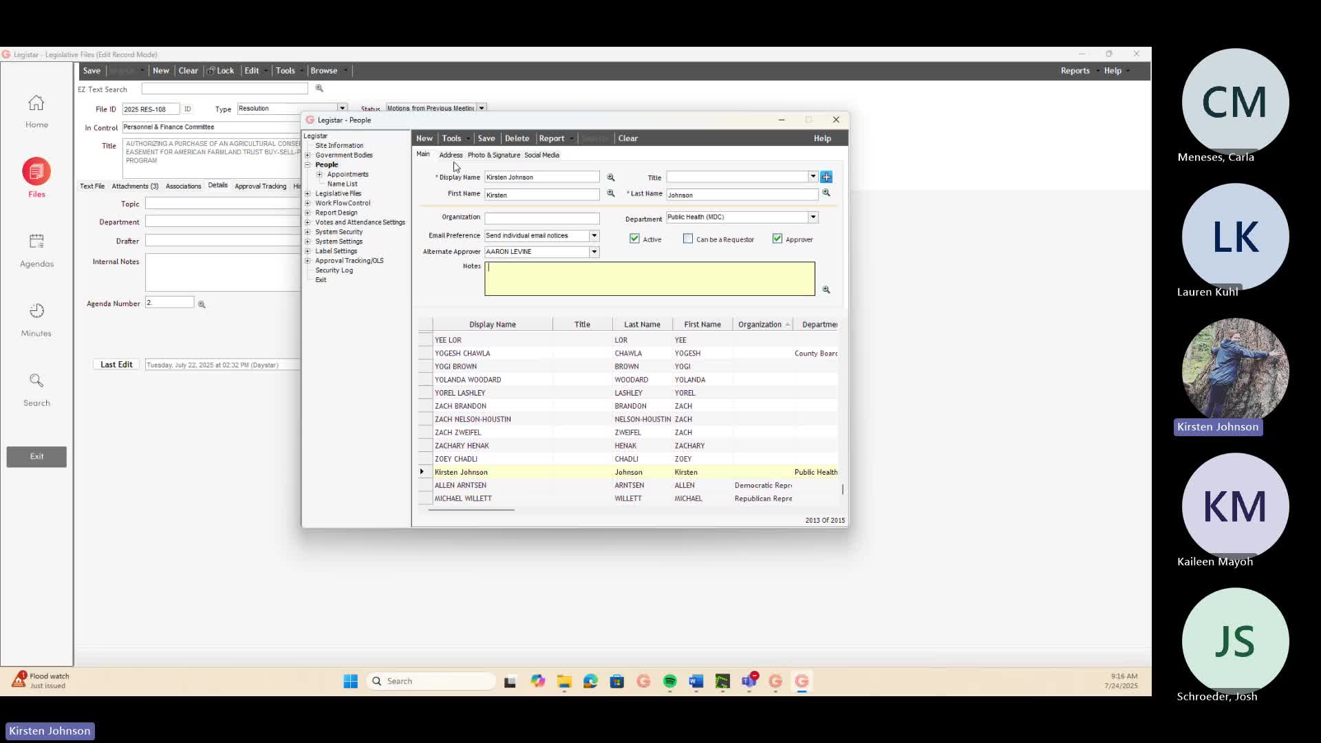The image size is (1321, 743).
Task: Click the Last Edit button
Action: [x=116, y=365]
